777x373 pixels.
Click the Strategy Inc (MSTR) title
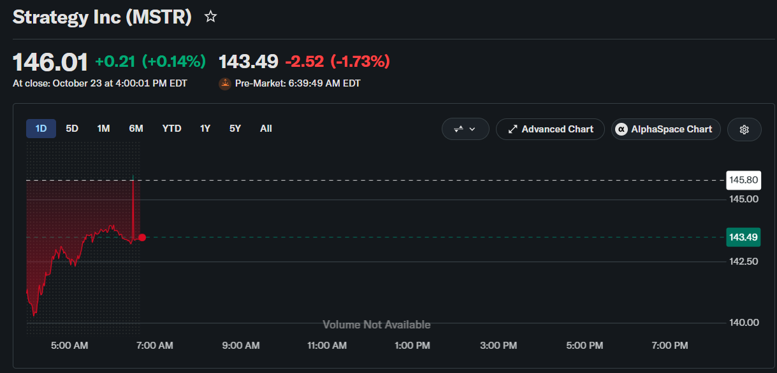(102, 17)
